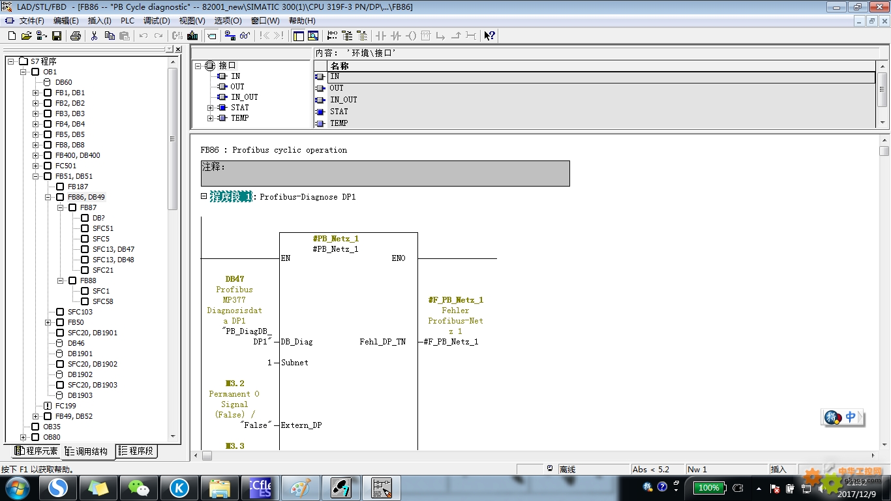Click the Open file folder icon
This screenshot has height=501, width=891.
point(26,36)
